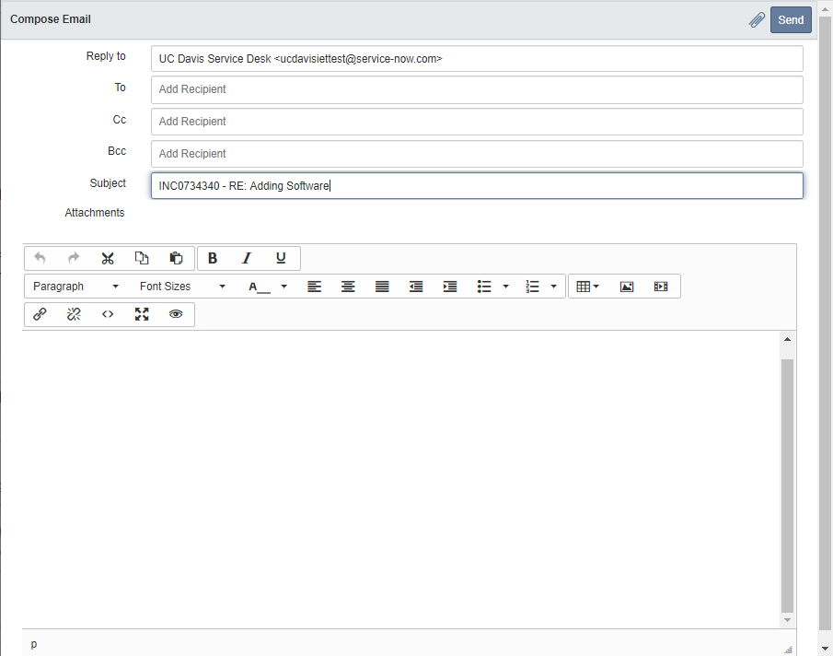Open the Insert Table menu
The image size is (833, 656).
pyautogui.click(x=587, y=287)
